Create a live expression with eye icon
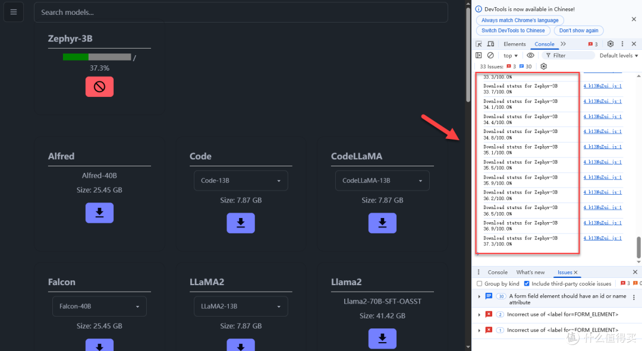The width and height of the screenshot is (642, 351). (530, 55)
